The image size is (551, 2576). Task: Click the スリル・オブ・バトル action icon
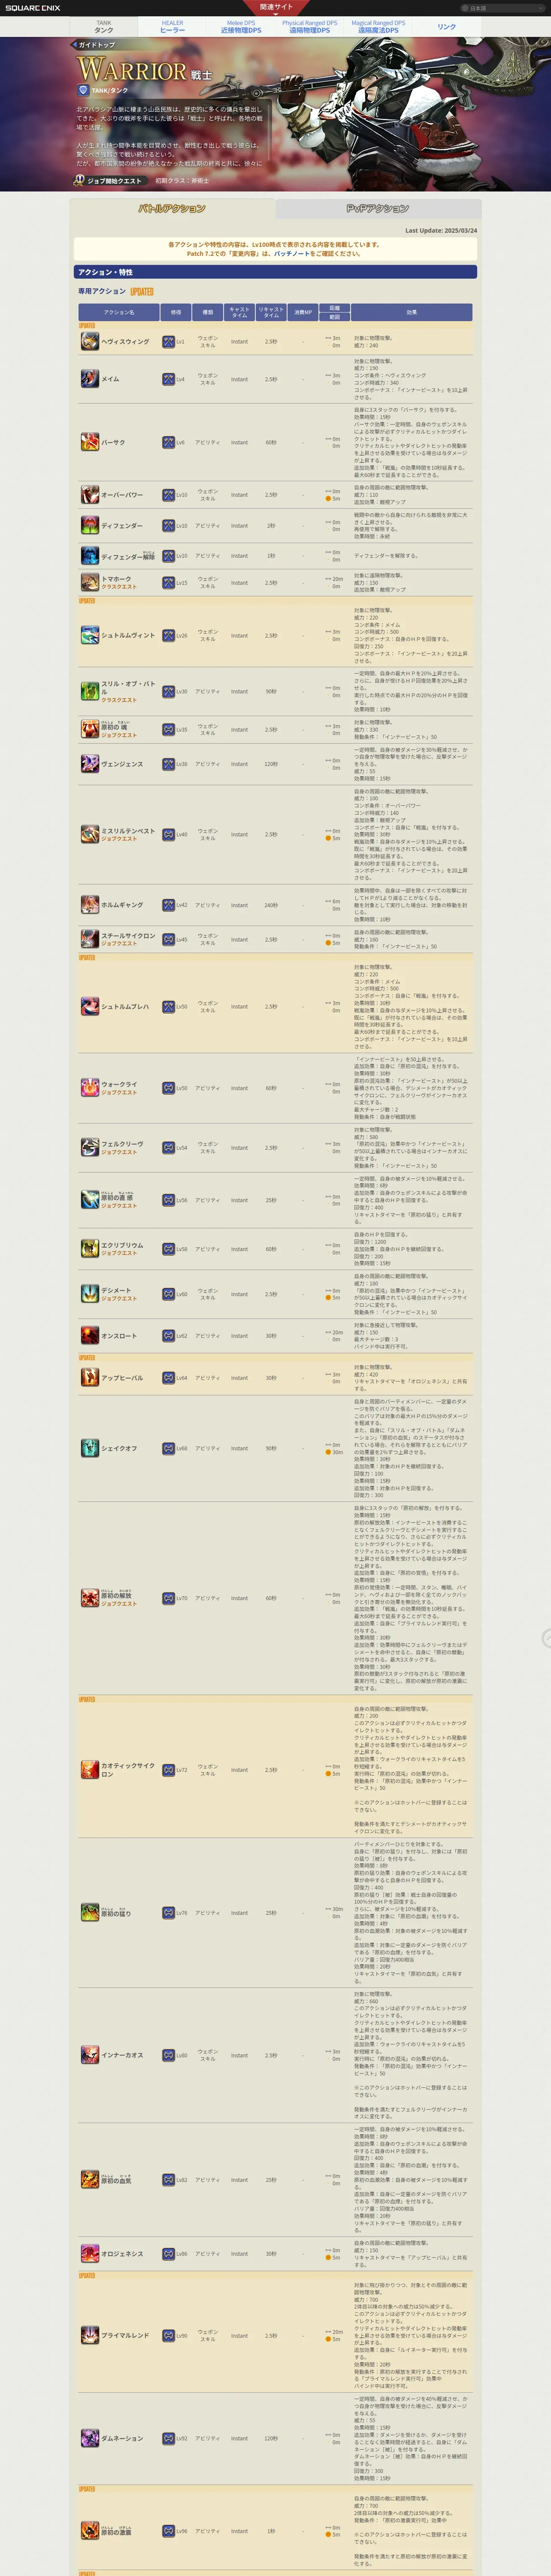[x=90, y=691]
